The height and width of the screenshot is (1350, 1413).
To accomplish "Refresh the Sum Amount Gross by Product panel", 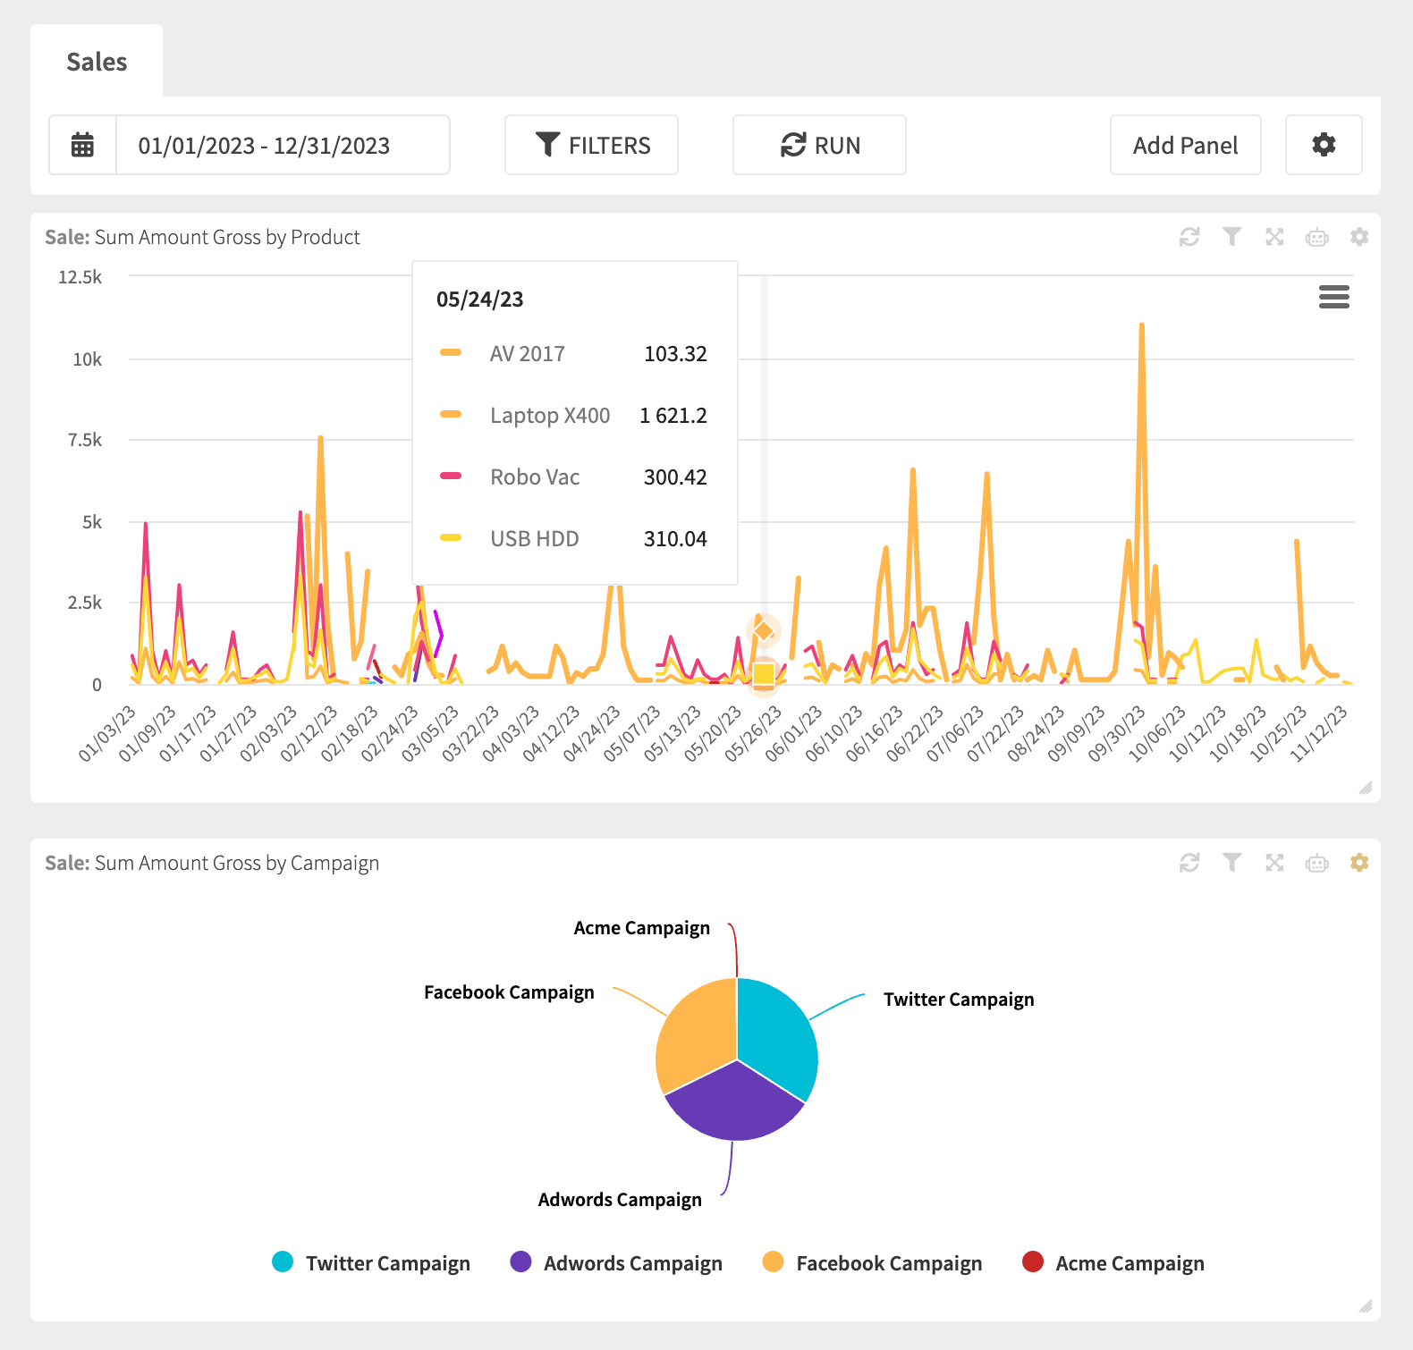I will (1189, 237).
